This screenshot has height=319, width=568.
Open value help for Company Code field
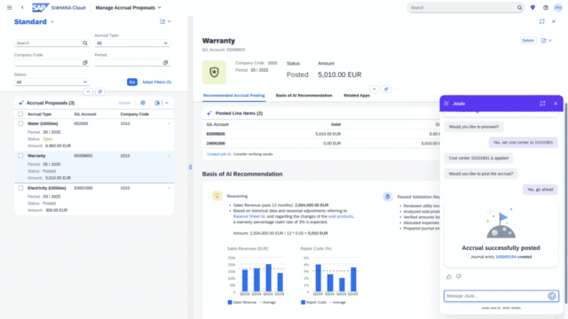coord(85,63)
